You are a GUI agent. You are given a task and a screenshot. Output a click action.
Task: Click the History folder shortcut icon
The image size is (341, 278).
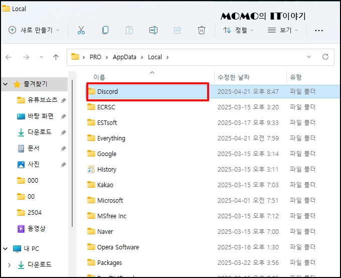pyautogui.click(x=91, y=169)
